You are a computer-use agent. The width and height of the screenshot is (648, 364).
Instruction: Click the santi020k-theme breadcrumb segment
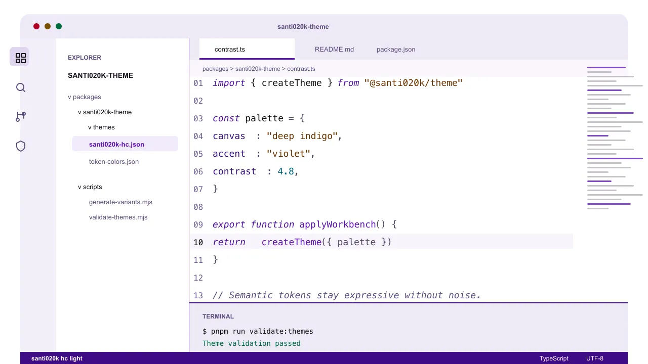258,69
